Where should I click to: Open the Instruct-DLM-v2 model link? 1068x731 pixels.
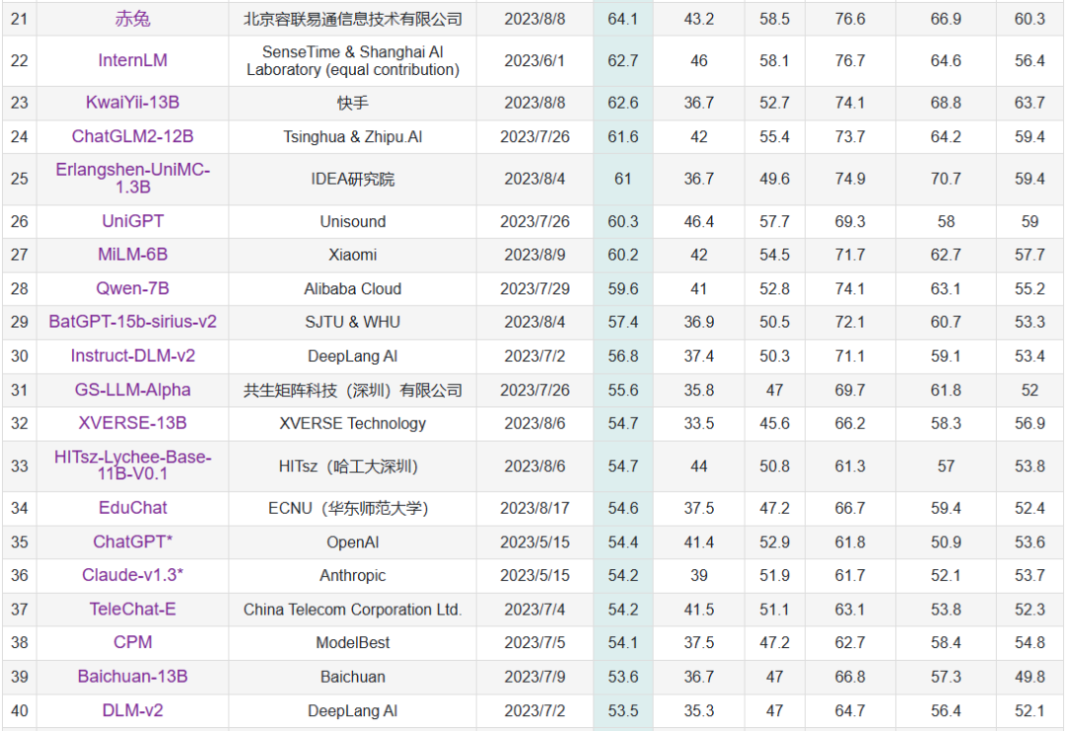point(133,356)
